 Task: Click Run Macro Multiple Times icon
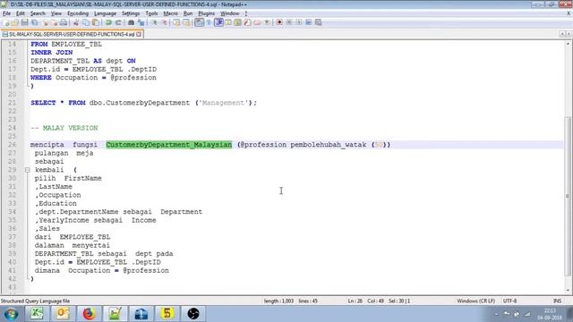[x=309, y=22]
